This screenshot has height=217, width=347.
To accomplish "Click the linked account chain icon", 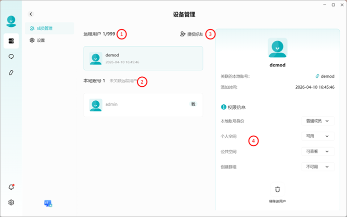I will point(317,76).
